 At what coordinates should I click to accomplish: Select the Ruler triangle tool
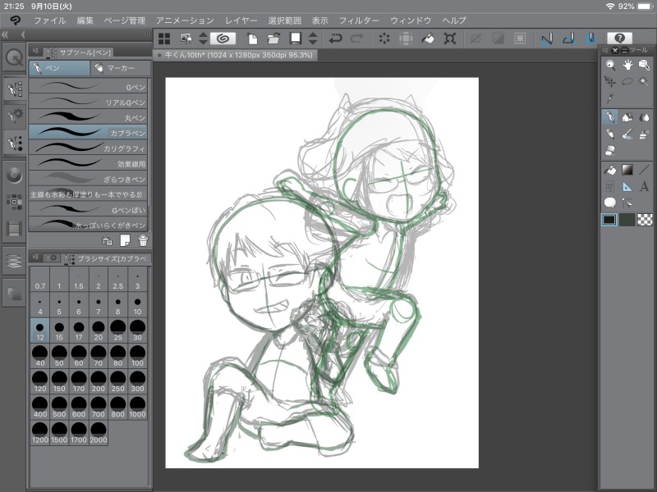627,186
